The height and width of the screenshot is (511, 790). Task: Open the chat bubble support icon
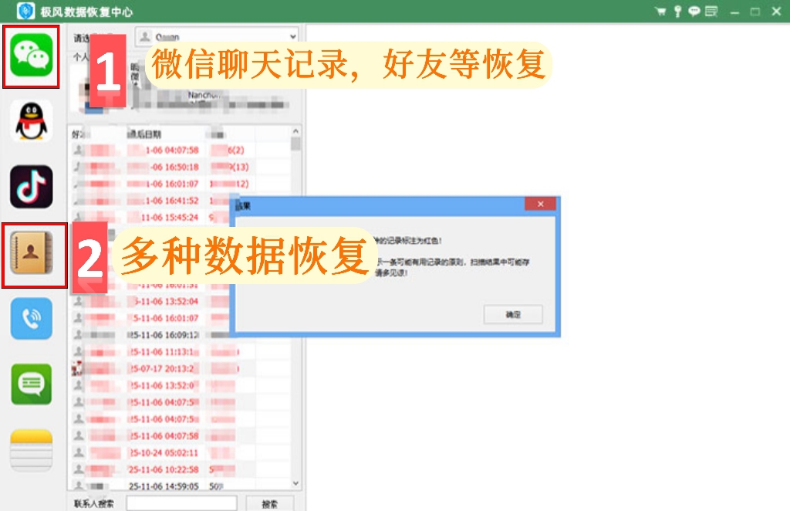[694, 11]
